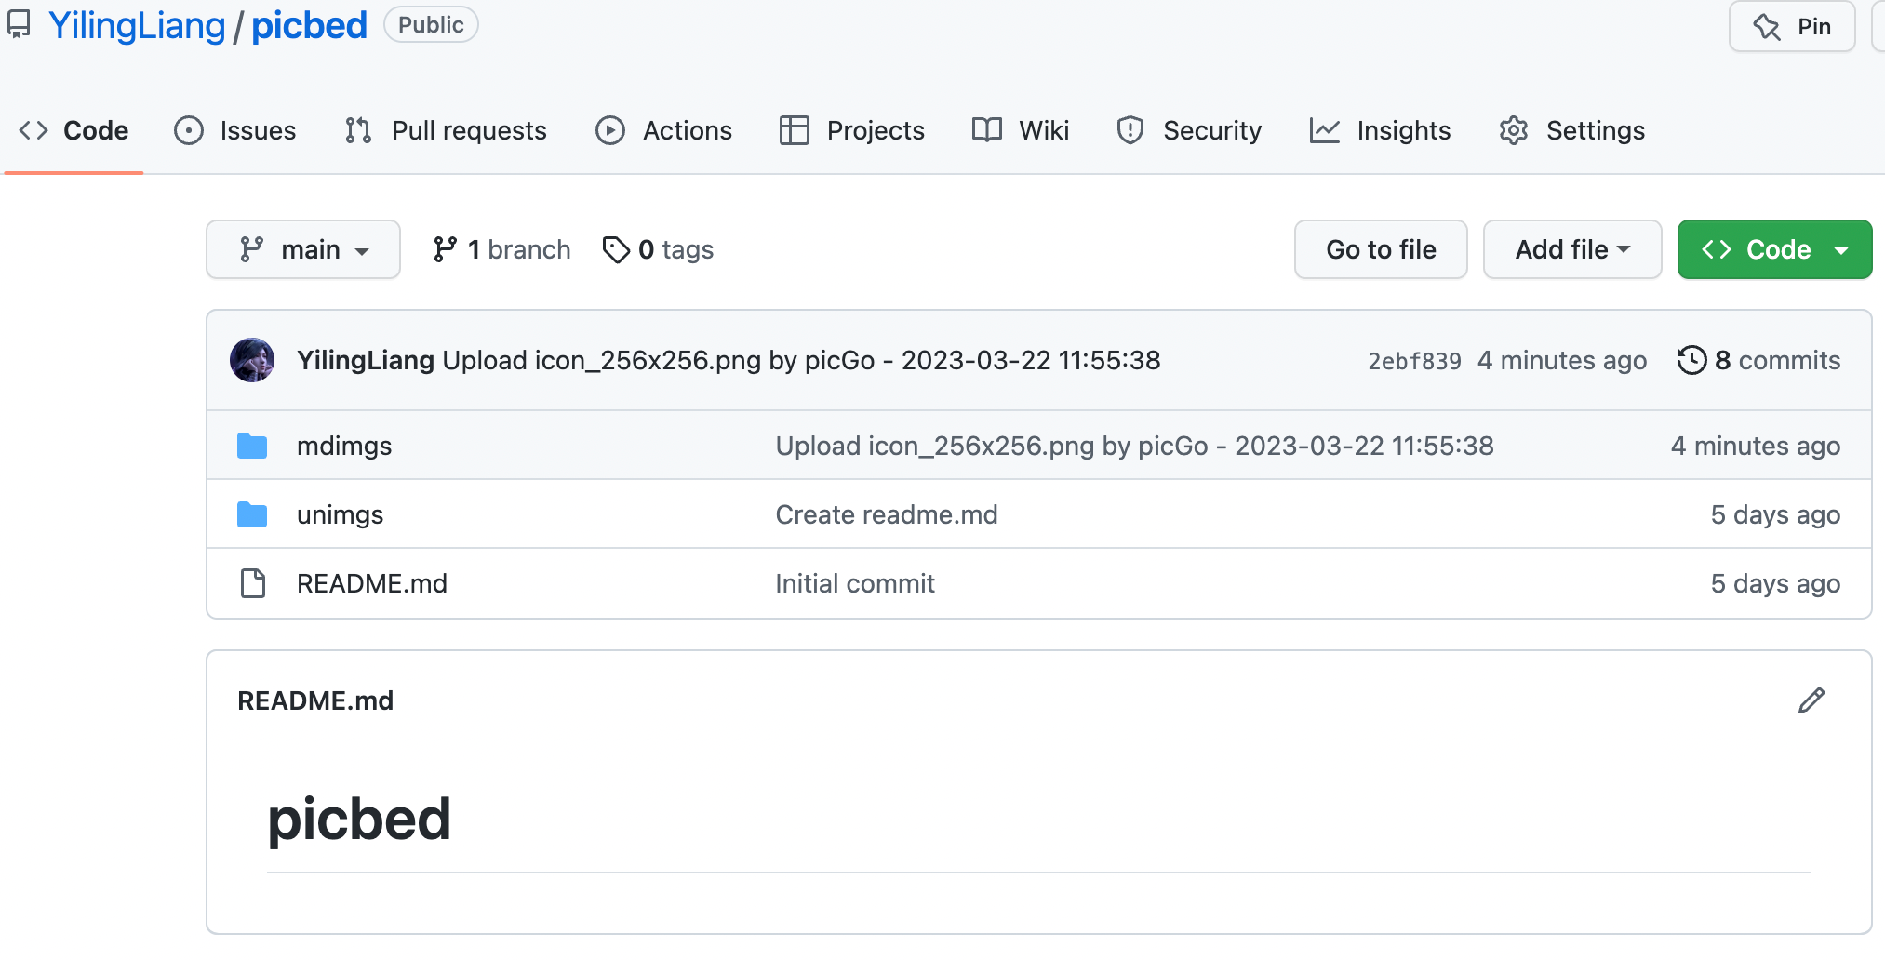
Task: Click the tag icon beside 0 tags
Action: pos(616,249)
